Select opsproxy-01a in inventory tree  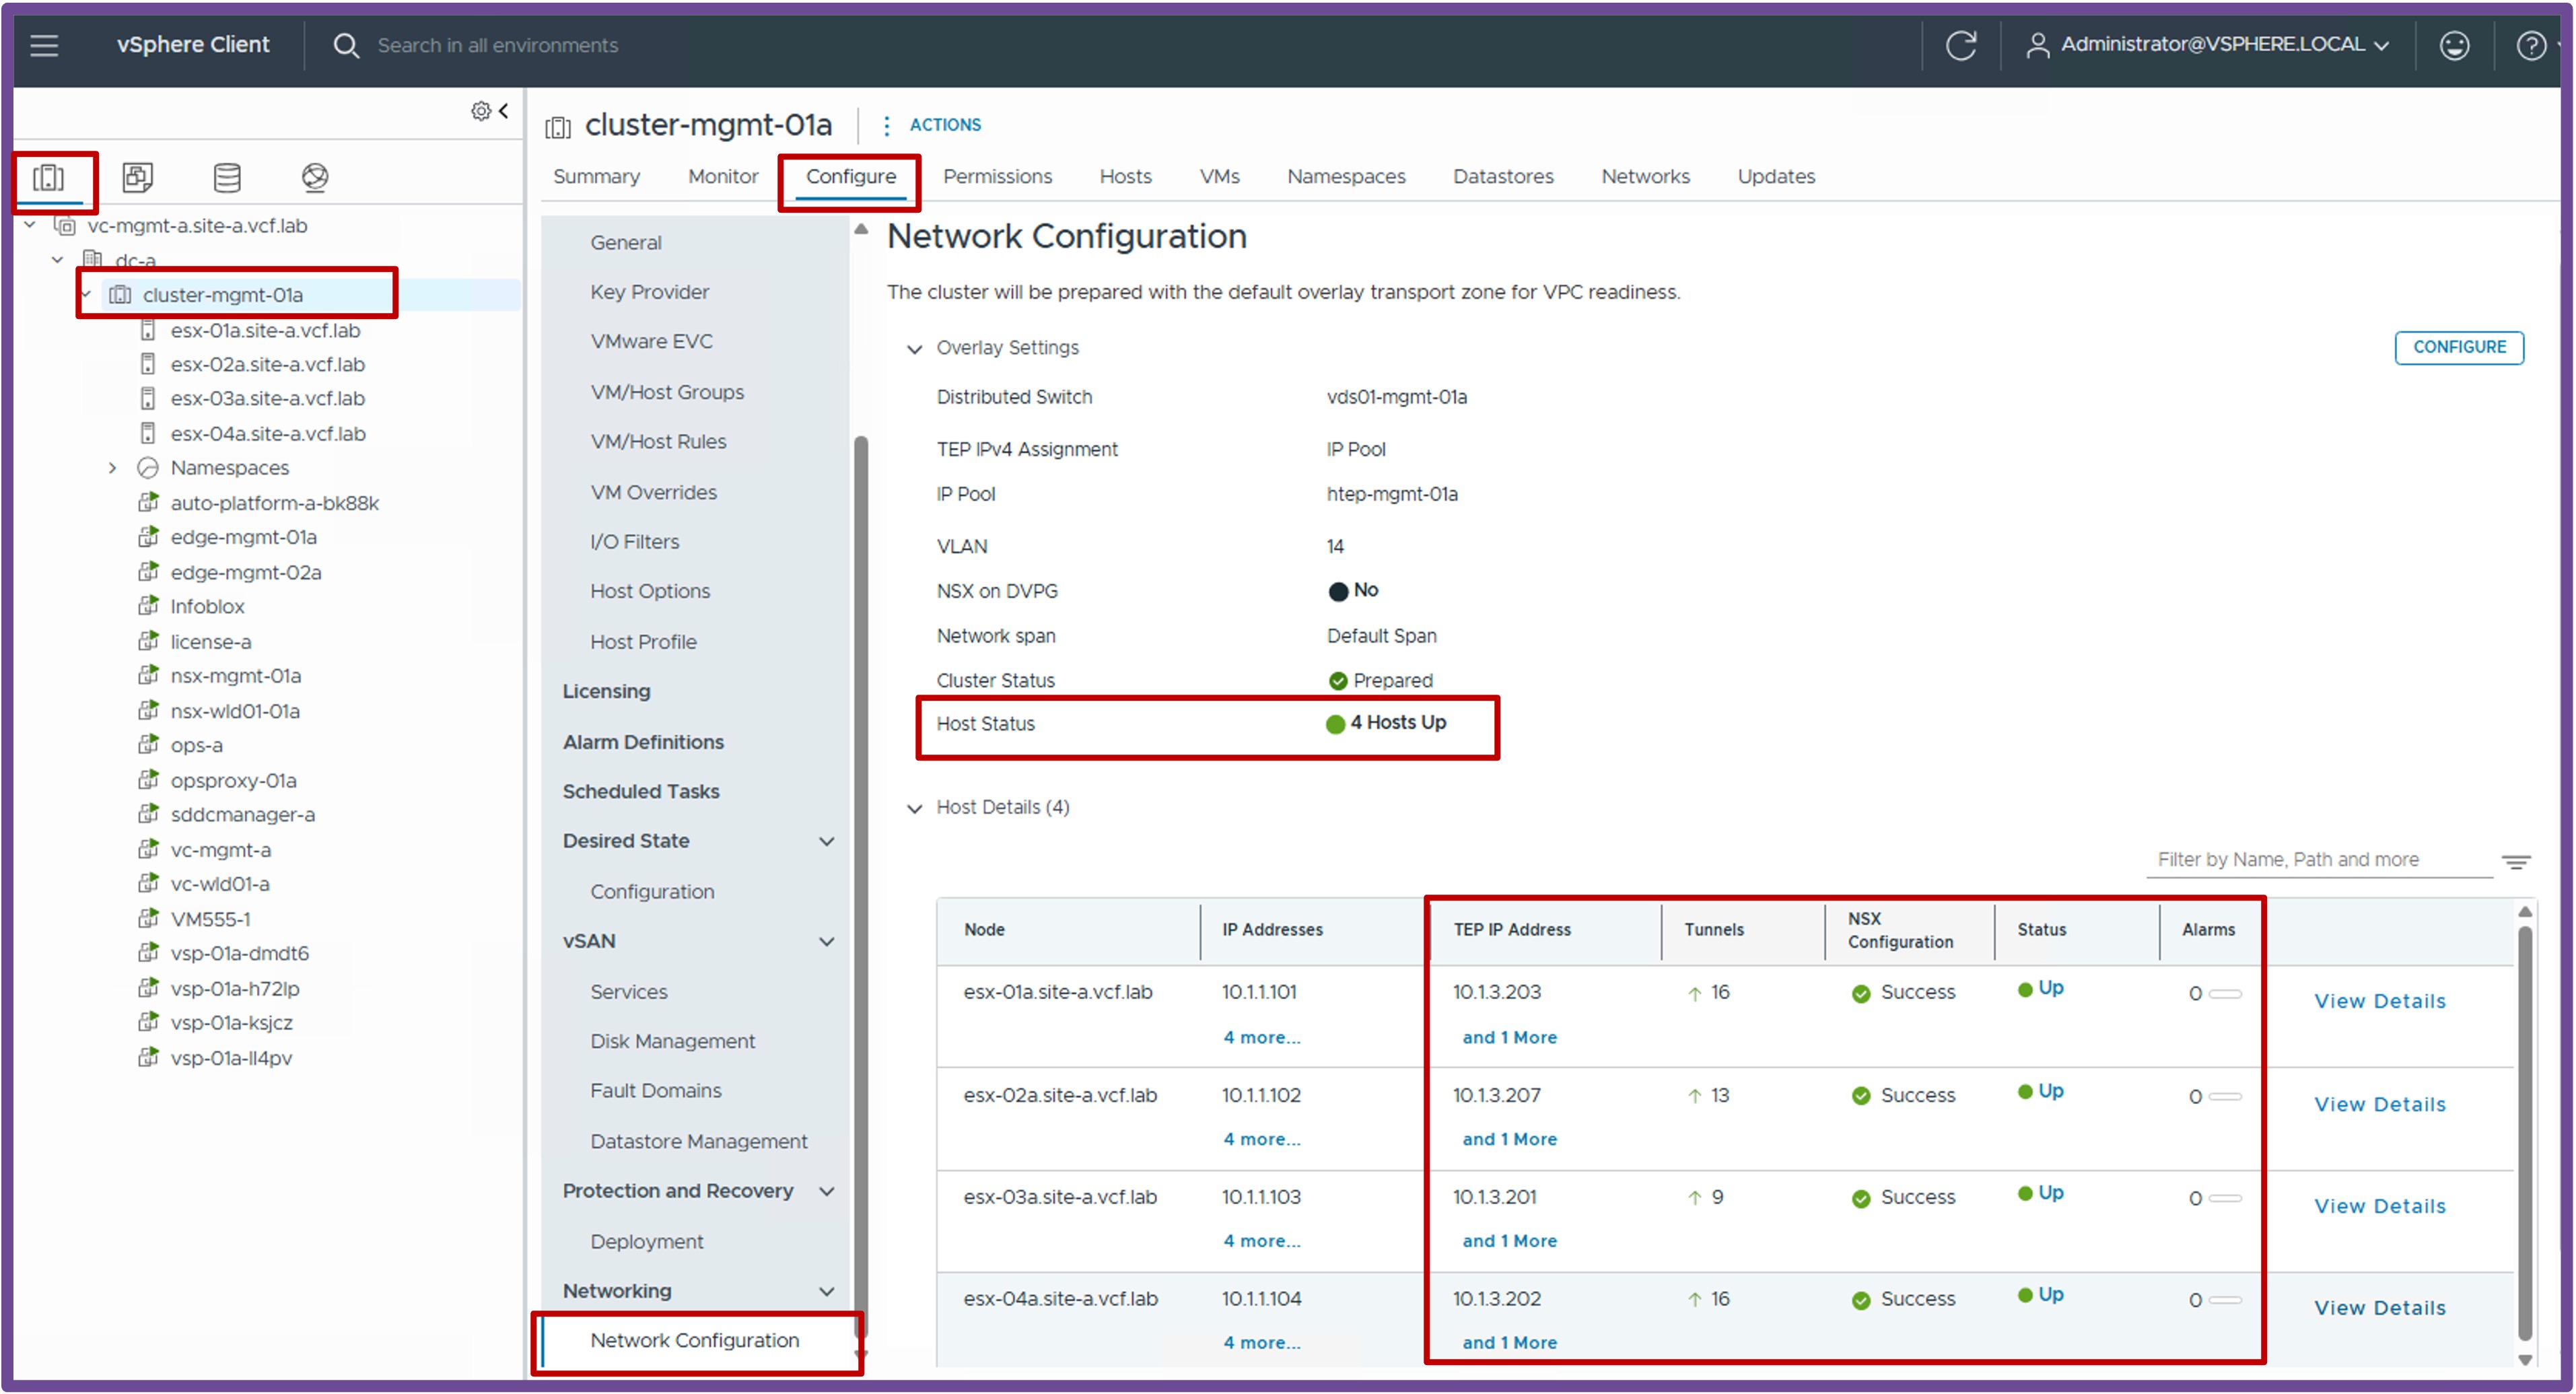[233, 780]
